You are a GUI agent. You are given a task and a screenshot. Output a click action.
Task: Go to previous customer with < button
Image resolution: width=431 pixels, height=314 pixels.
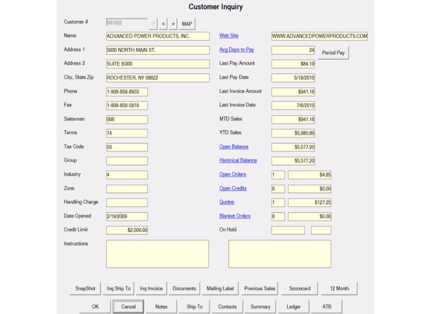point(163,24)
